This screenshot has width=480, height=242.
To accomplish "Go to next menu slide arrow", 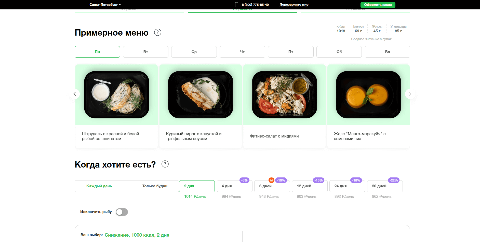I will click(x=410, y=94).
